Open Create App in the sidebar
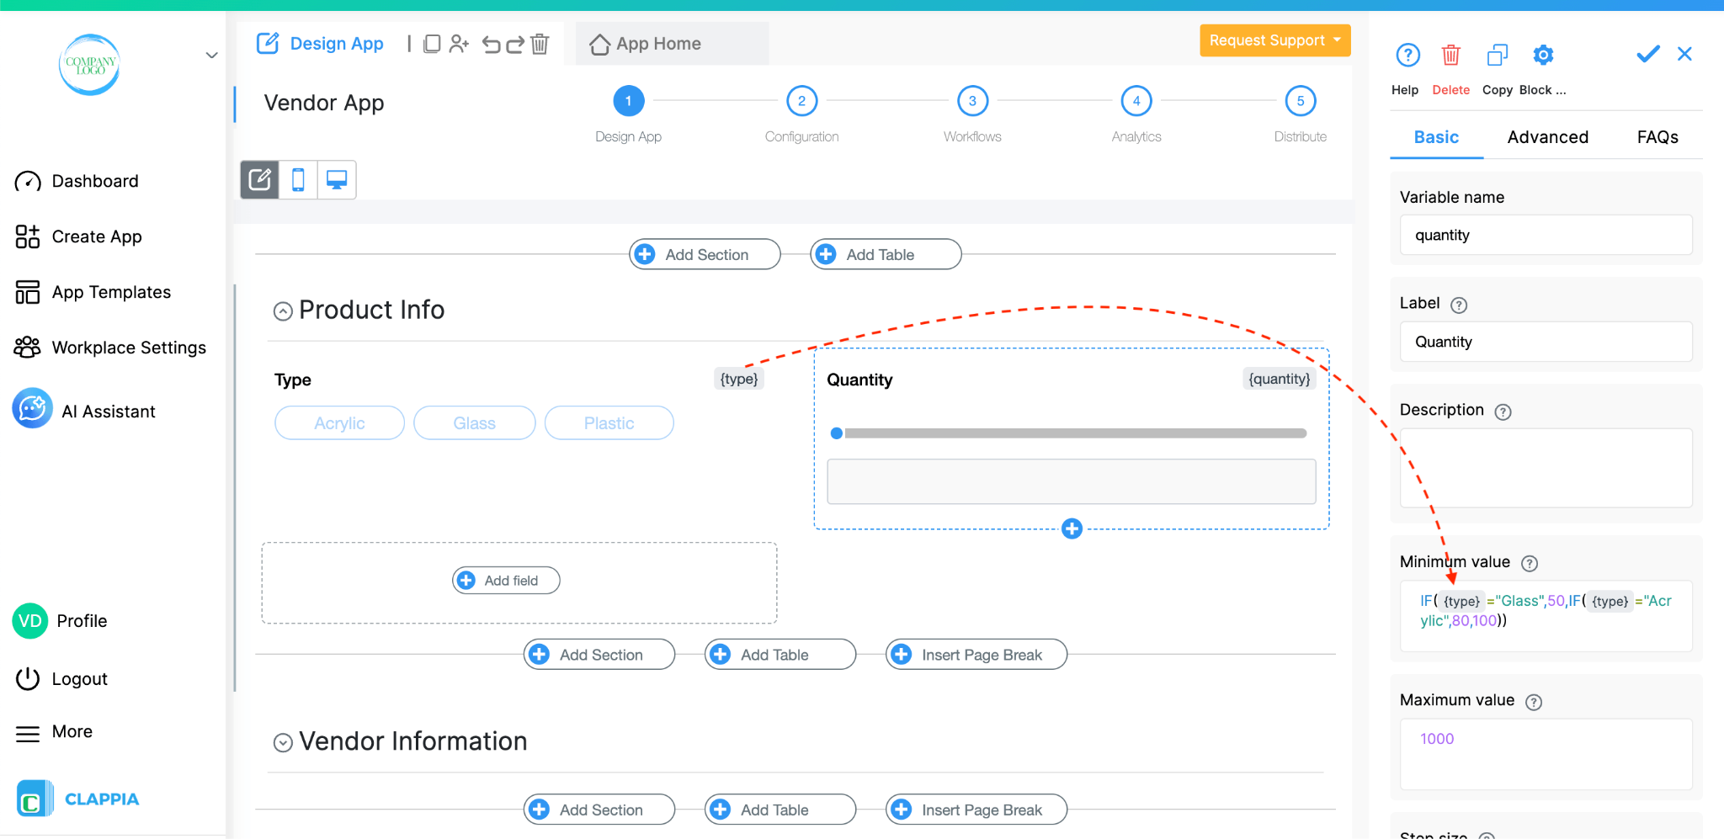The height and width of the screenshot is (839, 1724). click(79, 236)
